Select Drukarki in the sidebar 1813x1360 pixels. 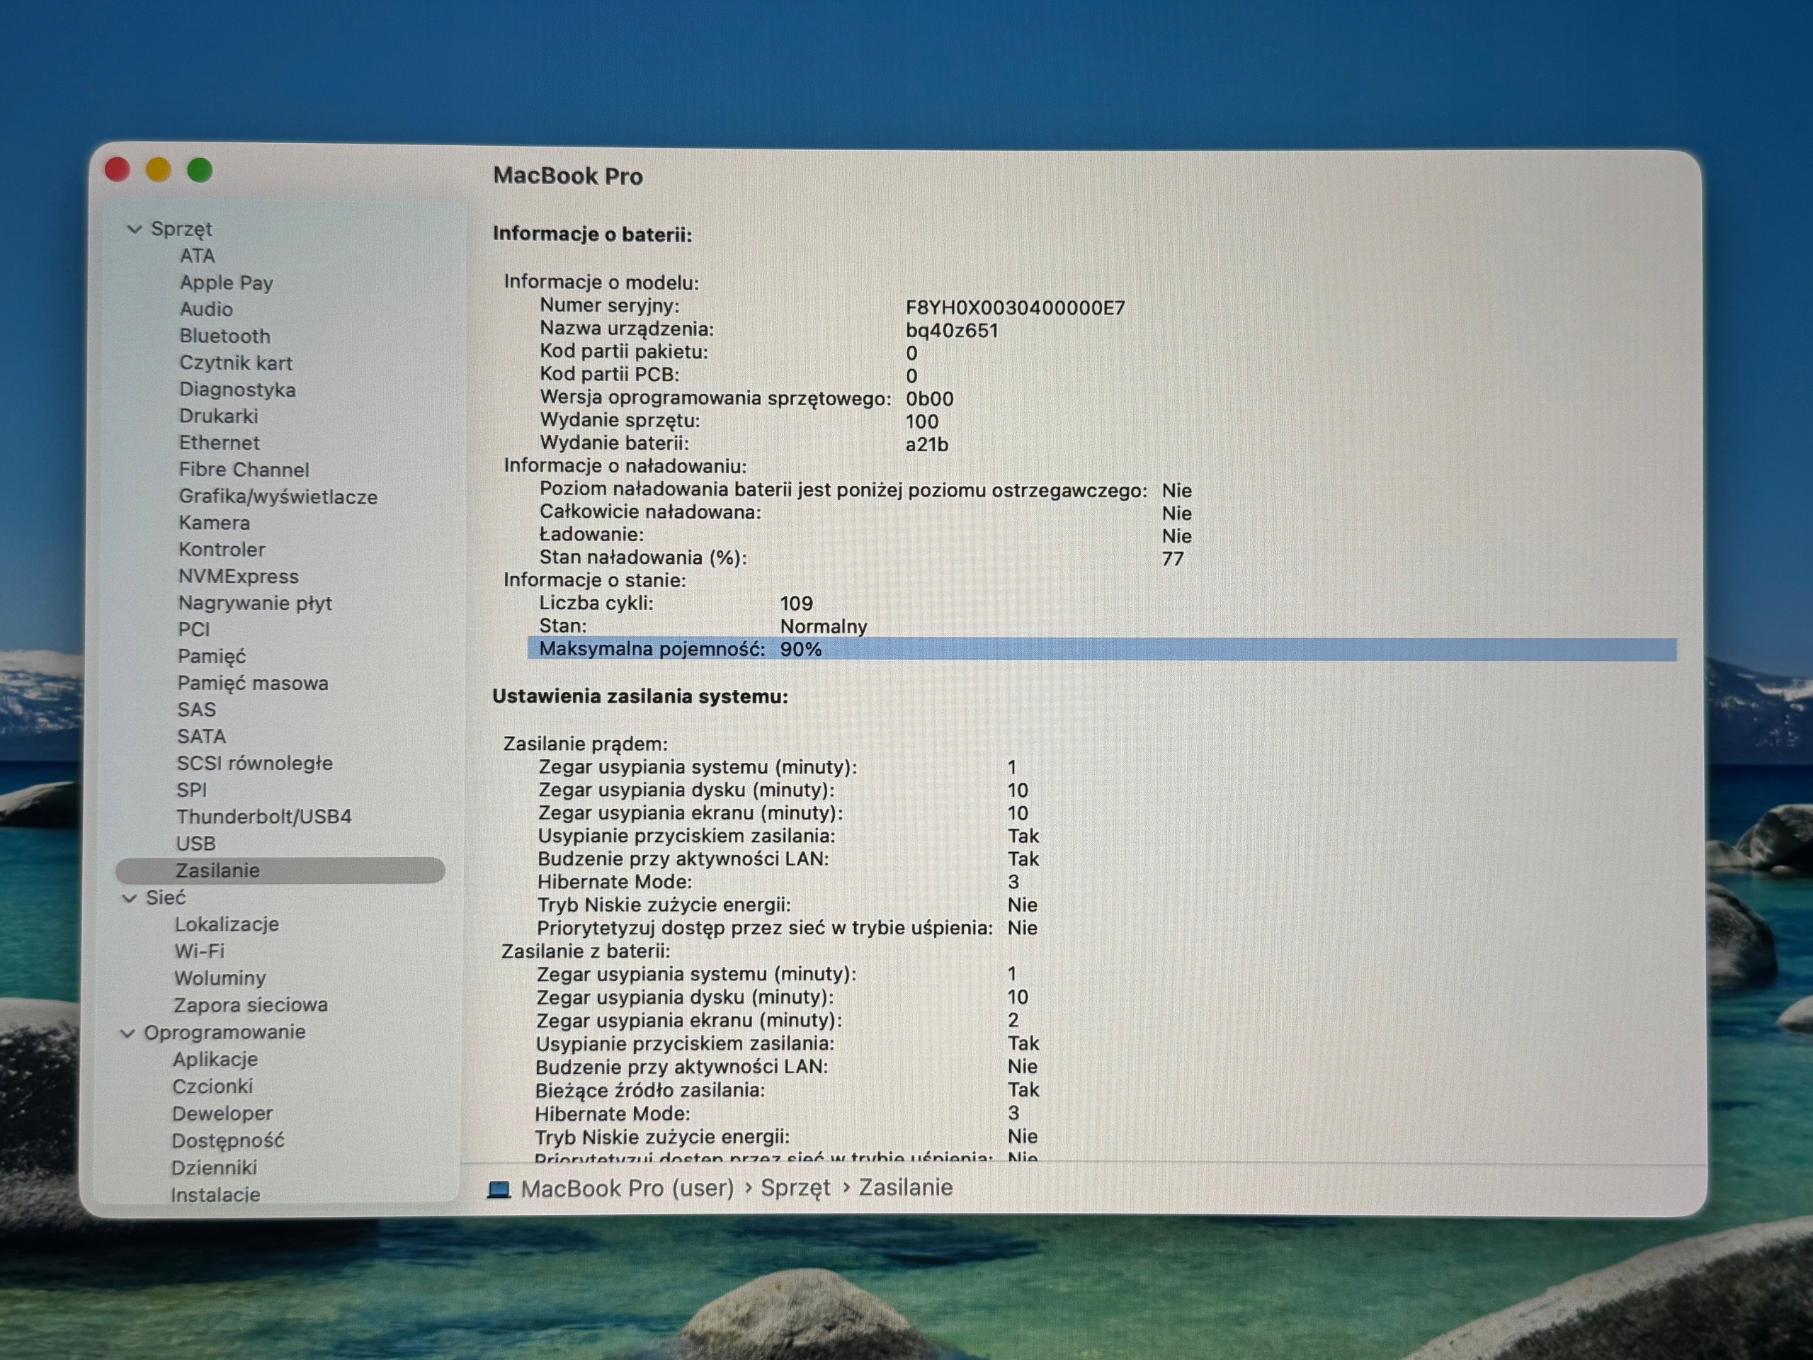click(x=218, y=416)
